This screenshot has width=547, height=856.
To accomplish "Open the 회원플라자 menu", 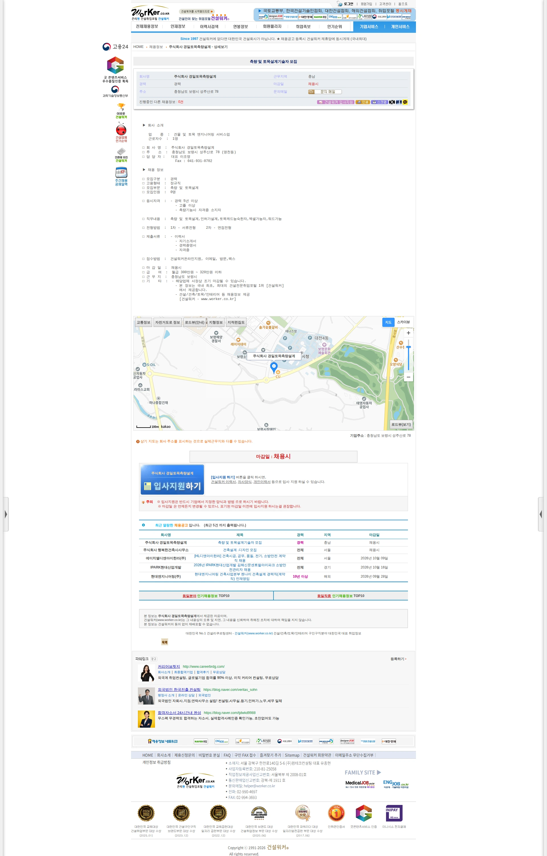I will [272, 27].
